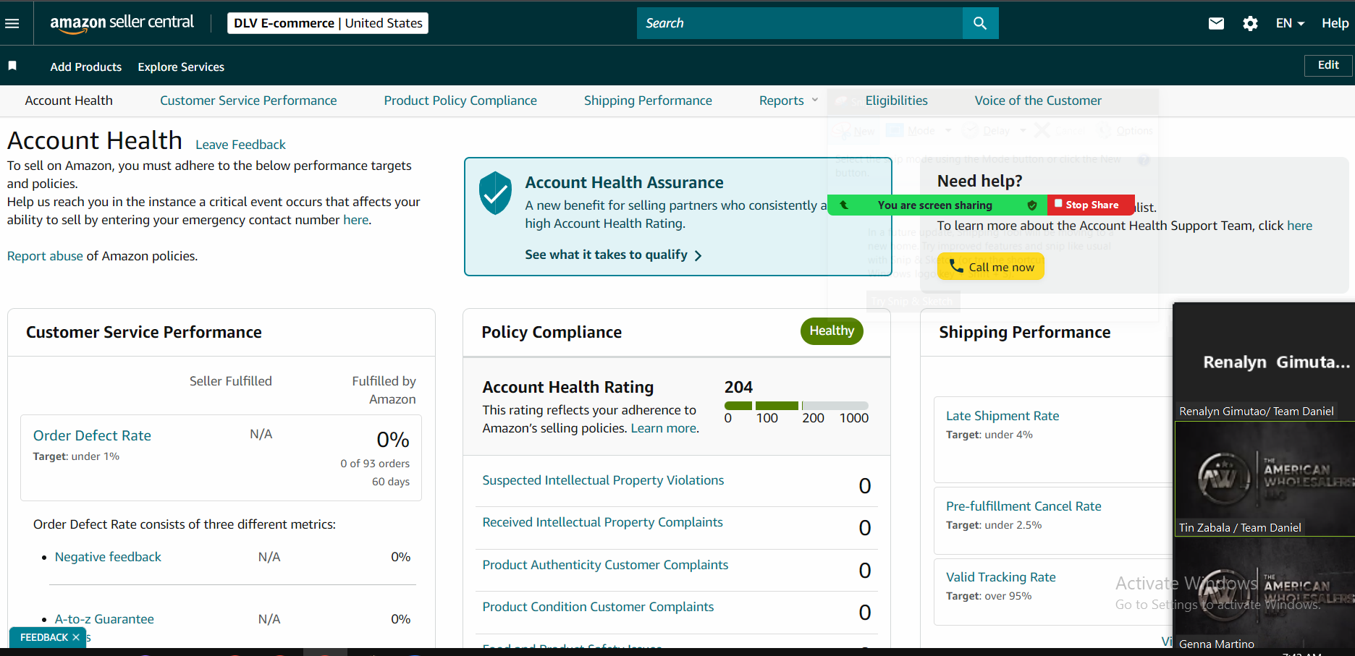Open the Help link in the header
The height and width of the screenshot is (656, 1355).
tap(1335, 23)
